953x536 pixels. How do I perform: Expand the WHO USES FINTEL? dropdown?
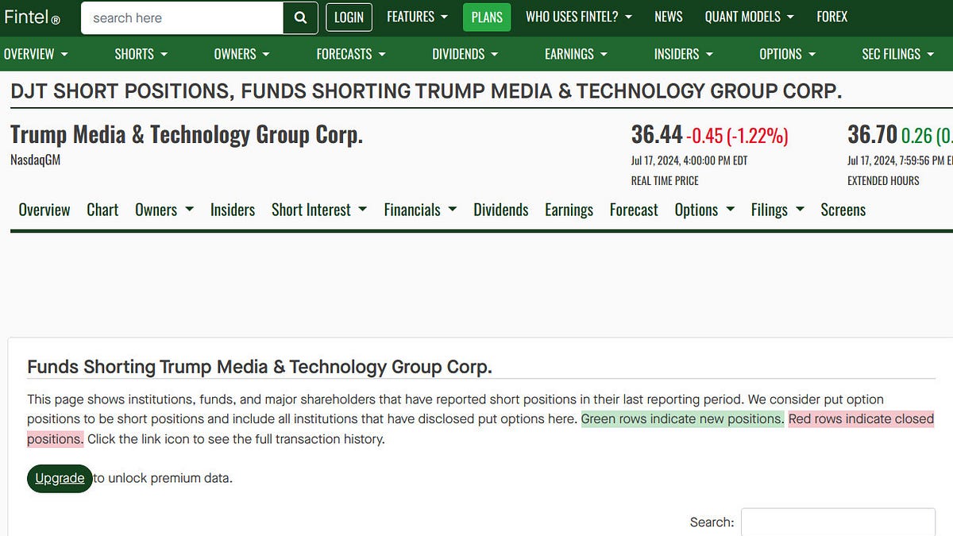579,17
